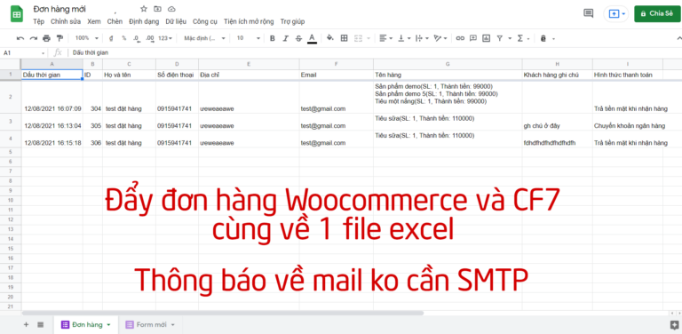Add a new sheet with plus icon
The width and height of the screenshot is (682, 334).
pyautogui.click(x=26, y=324)
